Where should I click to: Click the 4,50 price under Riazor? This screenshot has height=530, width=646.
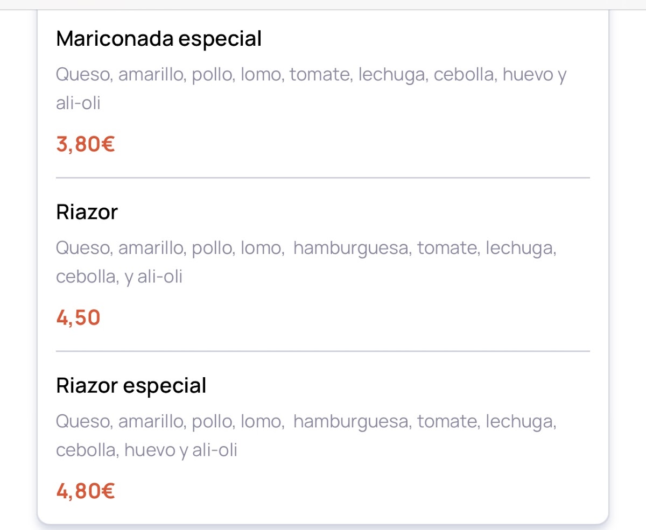[79, 318]
